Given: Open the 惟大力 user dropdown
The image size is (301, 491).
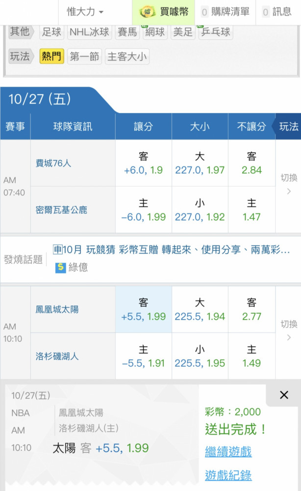Looking at the screenshot, I should (x=85, y=12).
